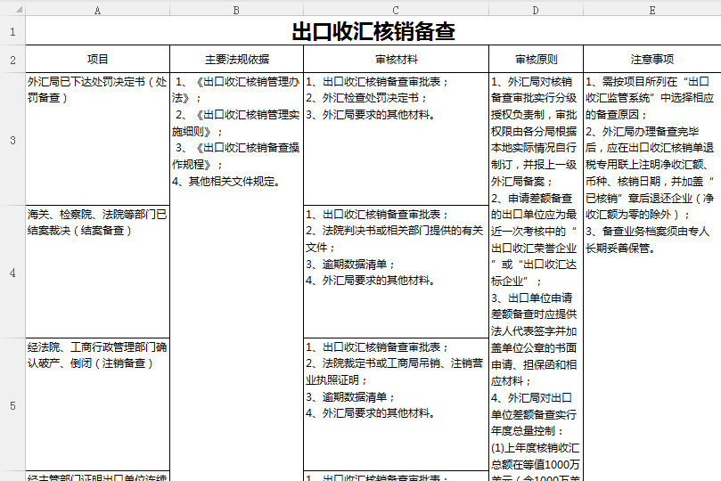Select the 项目 header cell
The height and width of the screenshot is (481, 721).
tap(97, 60)
